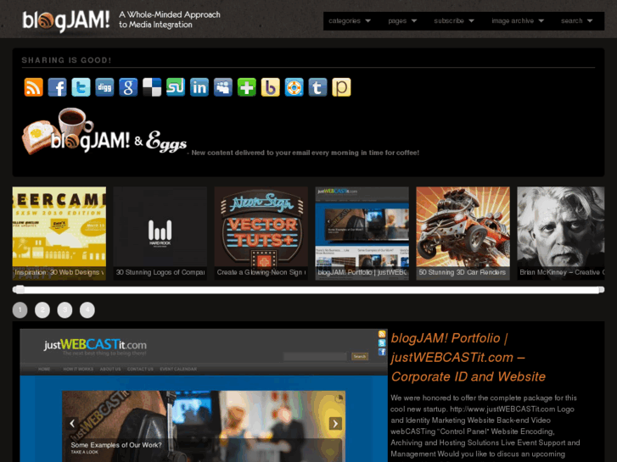Click the Search button in webcast preview
617x462 pixels.
[x=360, y=356]
